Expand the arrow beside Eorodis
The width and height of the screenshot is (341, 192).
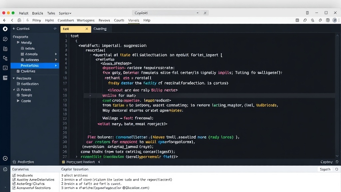56,54
